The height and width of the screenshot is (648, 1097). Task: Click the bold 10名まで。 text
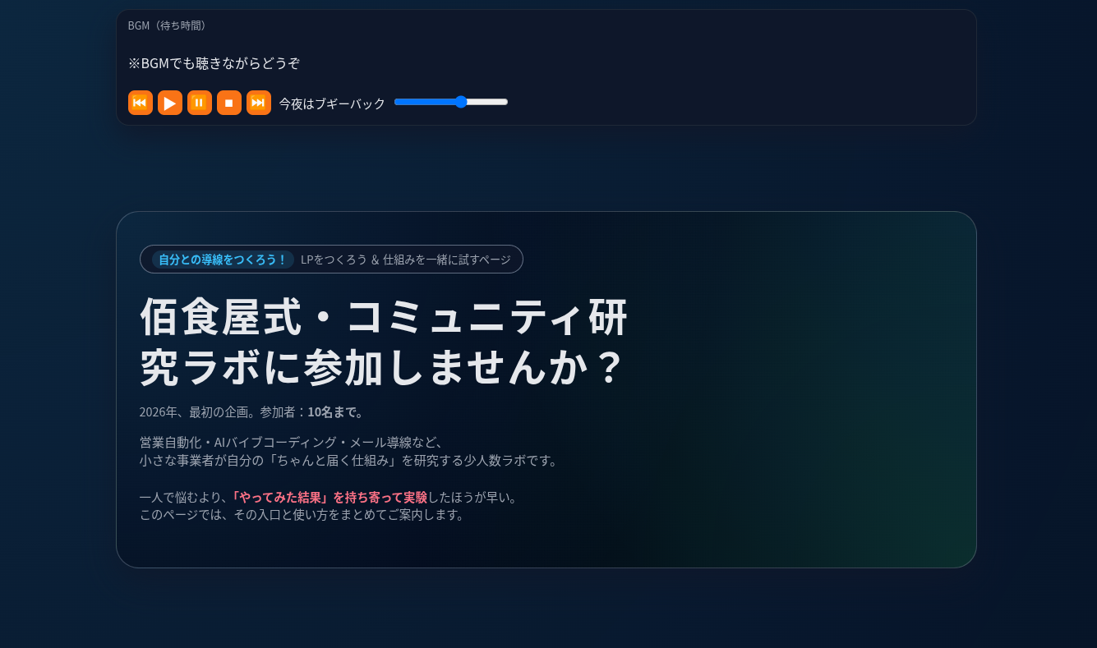(336, 411)
